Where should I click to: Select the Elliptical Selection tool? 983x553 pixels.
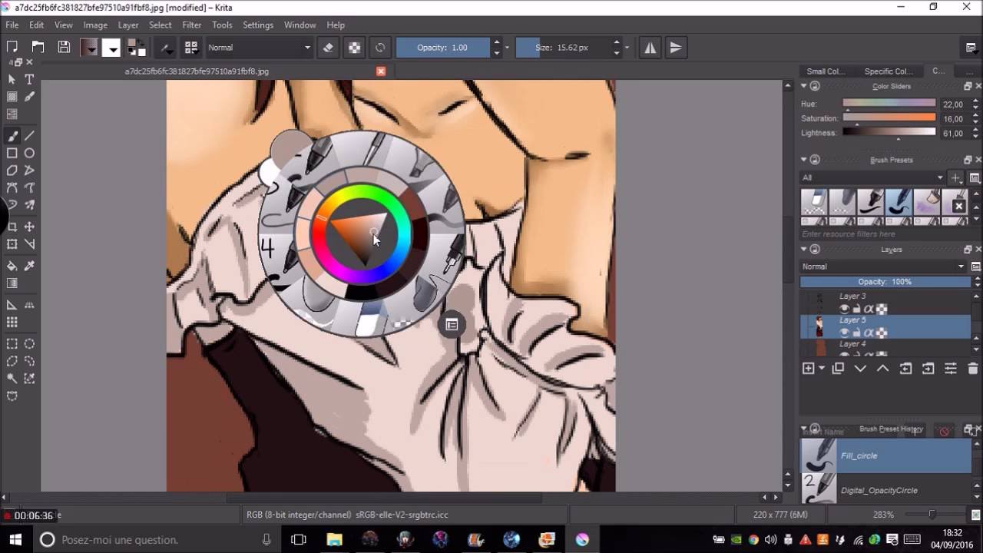tap(29, 344)
